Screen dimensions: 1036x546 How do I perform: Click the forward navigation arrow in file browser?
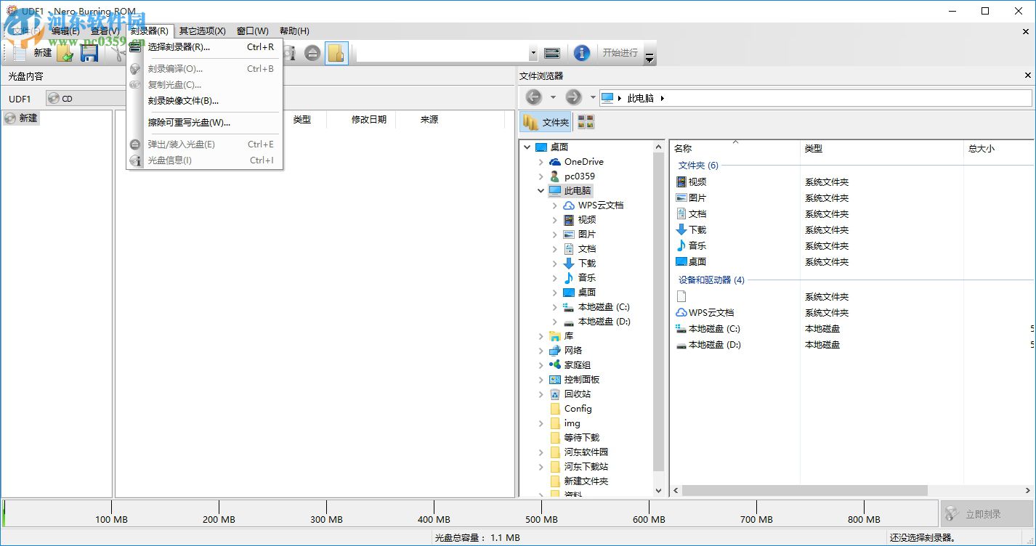coord(572,97)
